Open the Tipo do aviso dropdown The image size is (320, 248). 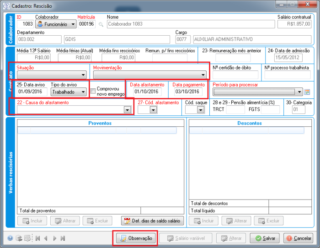tap(83, 92)
